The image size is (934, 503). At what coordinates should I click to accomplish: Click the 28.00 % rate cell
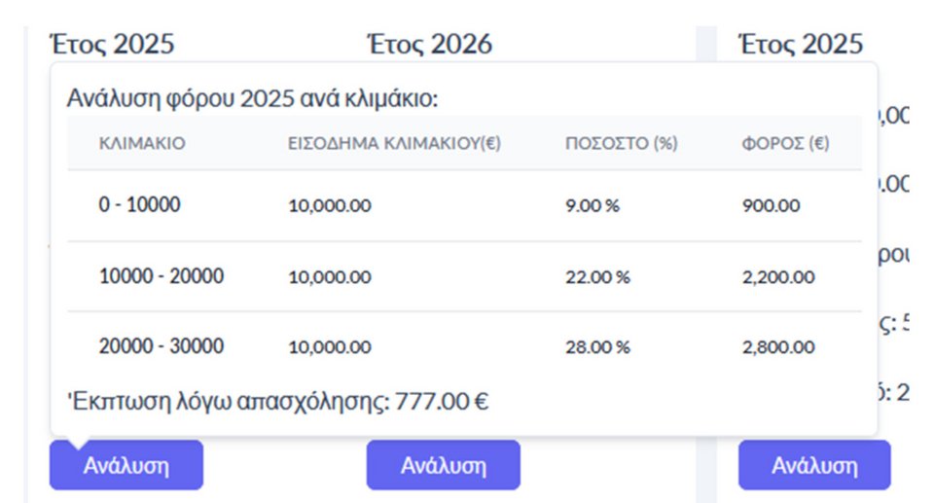(x=597, y=347)
